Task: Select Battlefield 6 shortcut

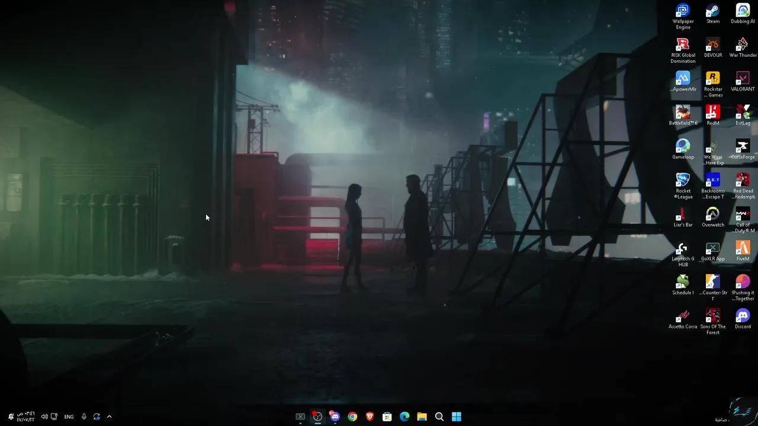Action: click(683, 115)
